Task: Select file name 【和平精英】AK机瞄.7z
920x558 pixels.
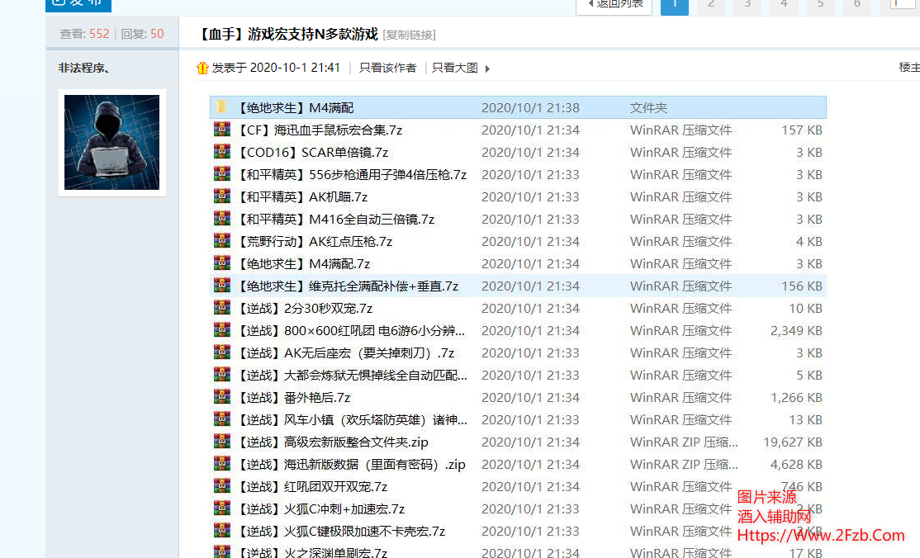Action: click(302, 196)
